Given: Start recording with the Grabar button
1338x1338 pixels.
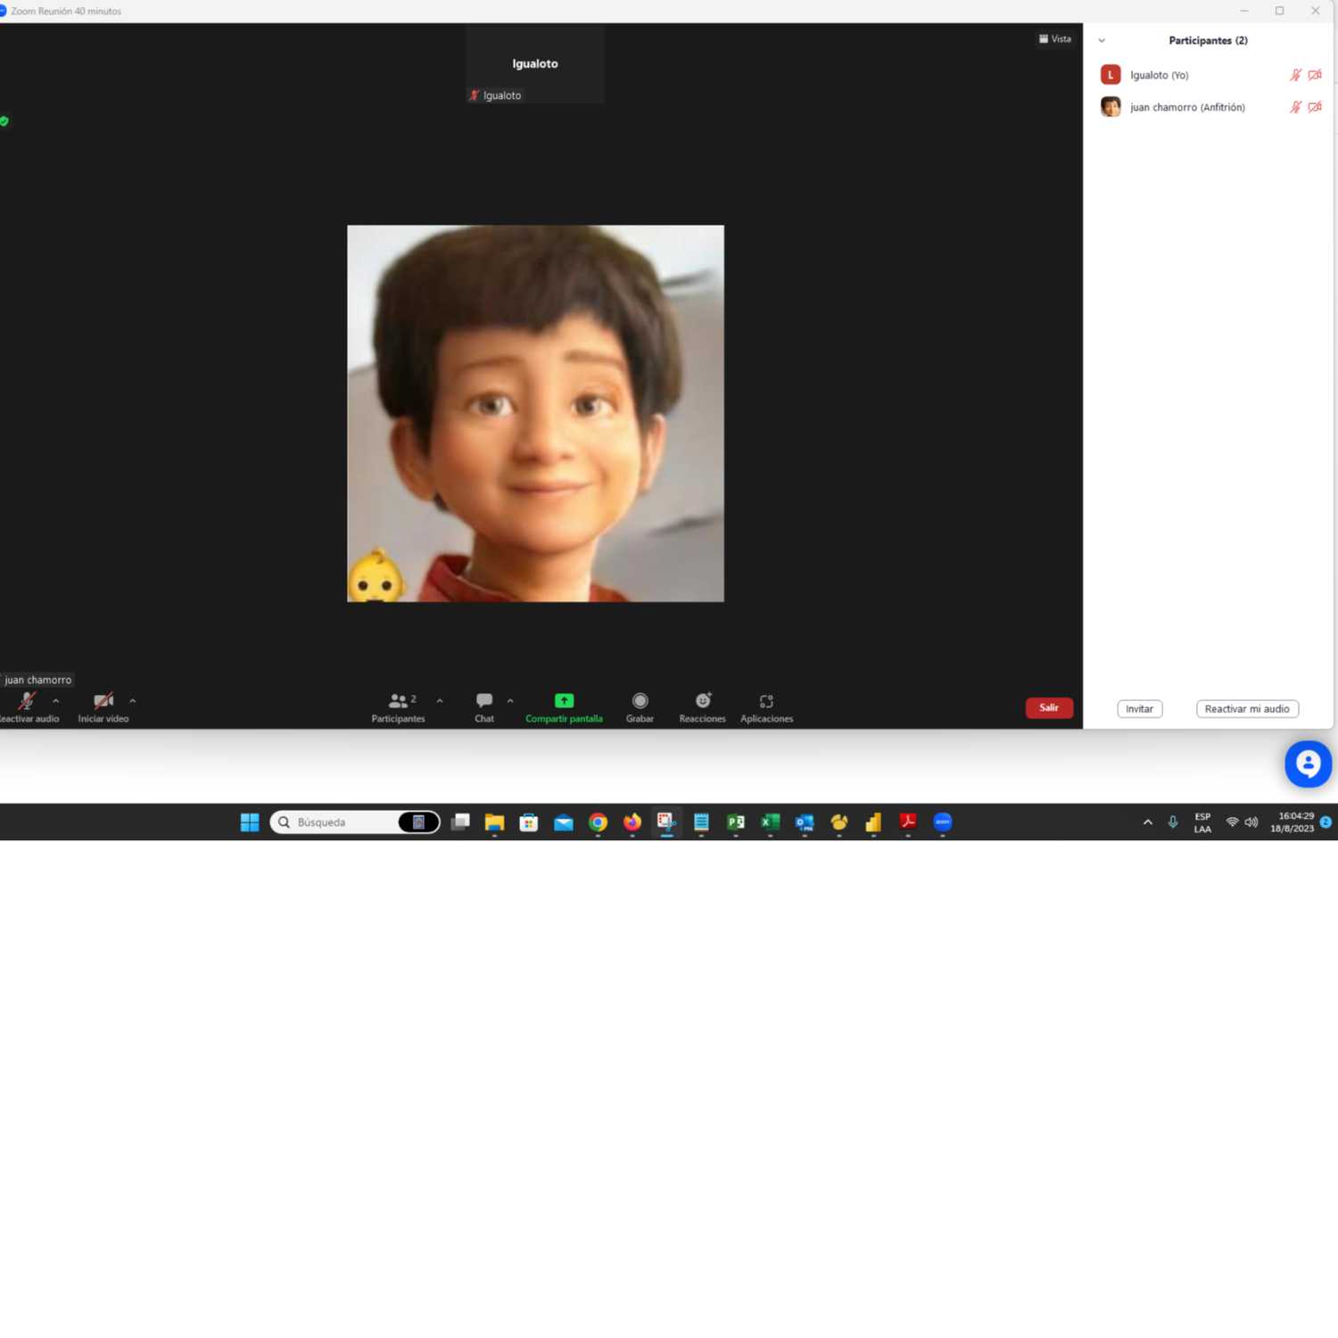Looking at the screenshot, I should (x=640, y=707).
